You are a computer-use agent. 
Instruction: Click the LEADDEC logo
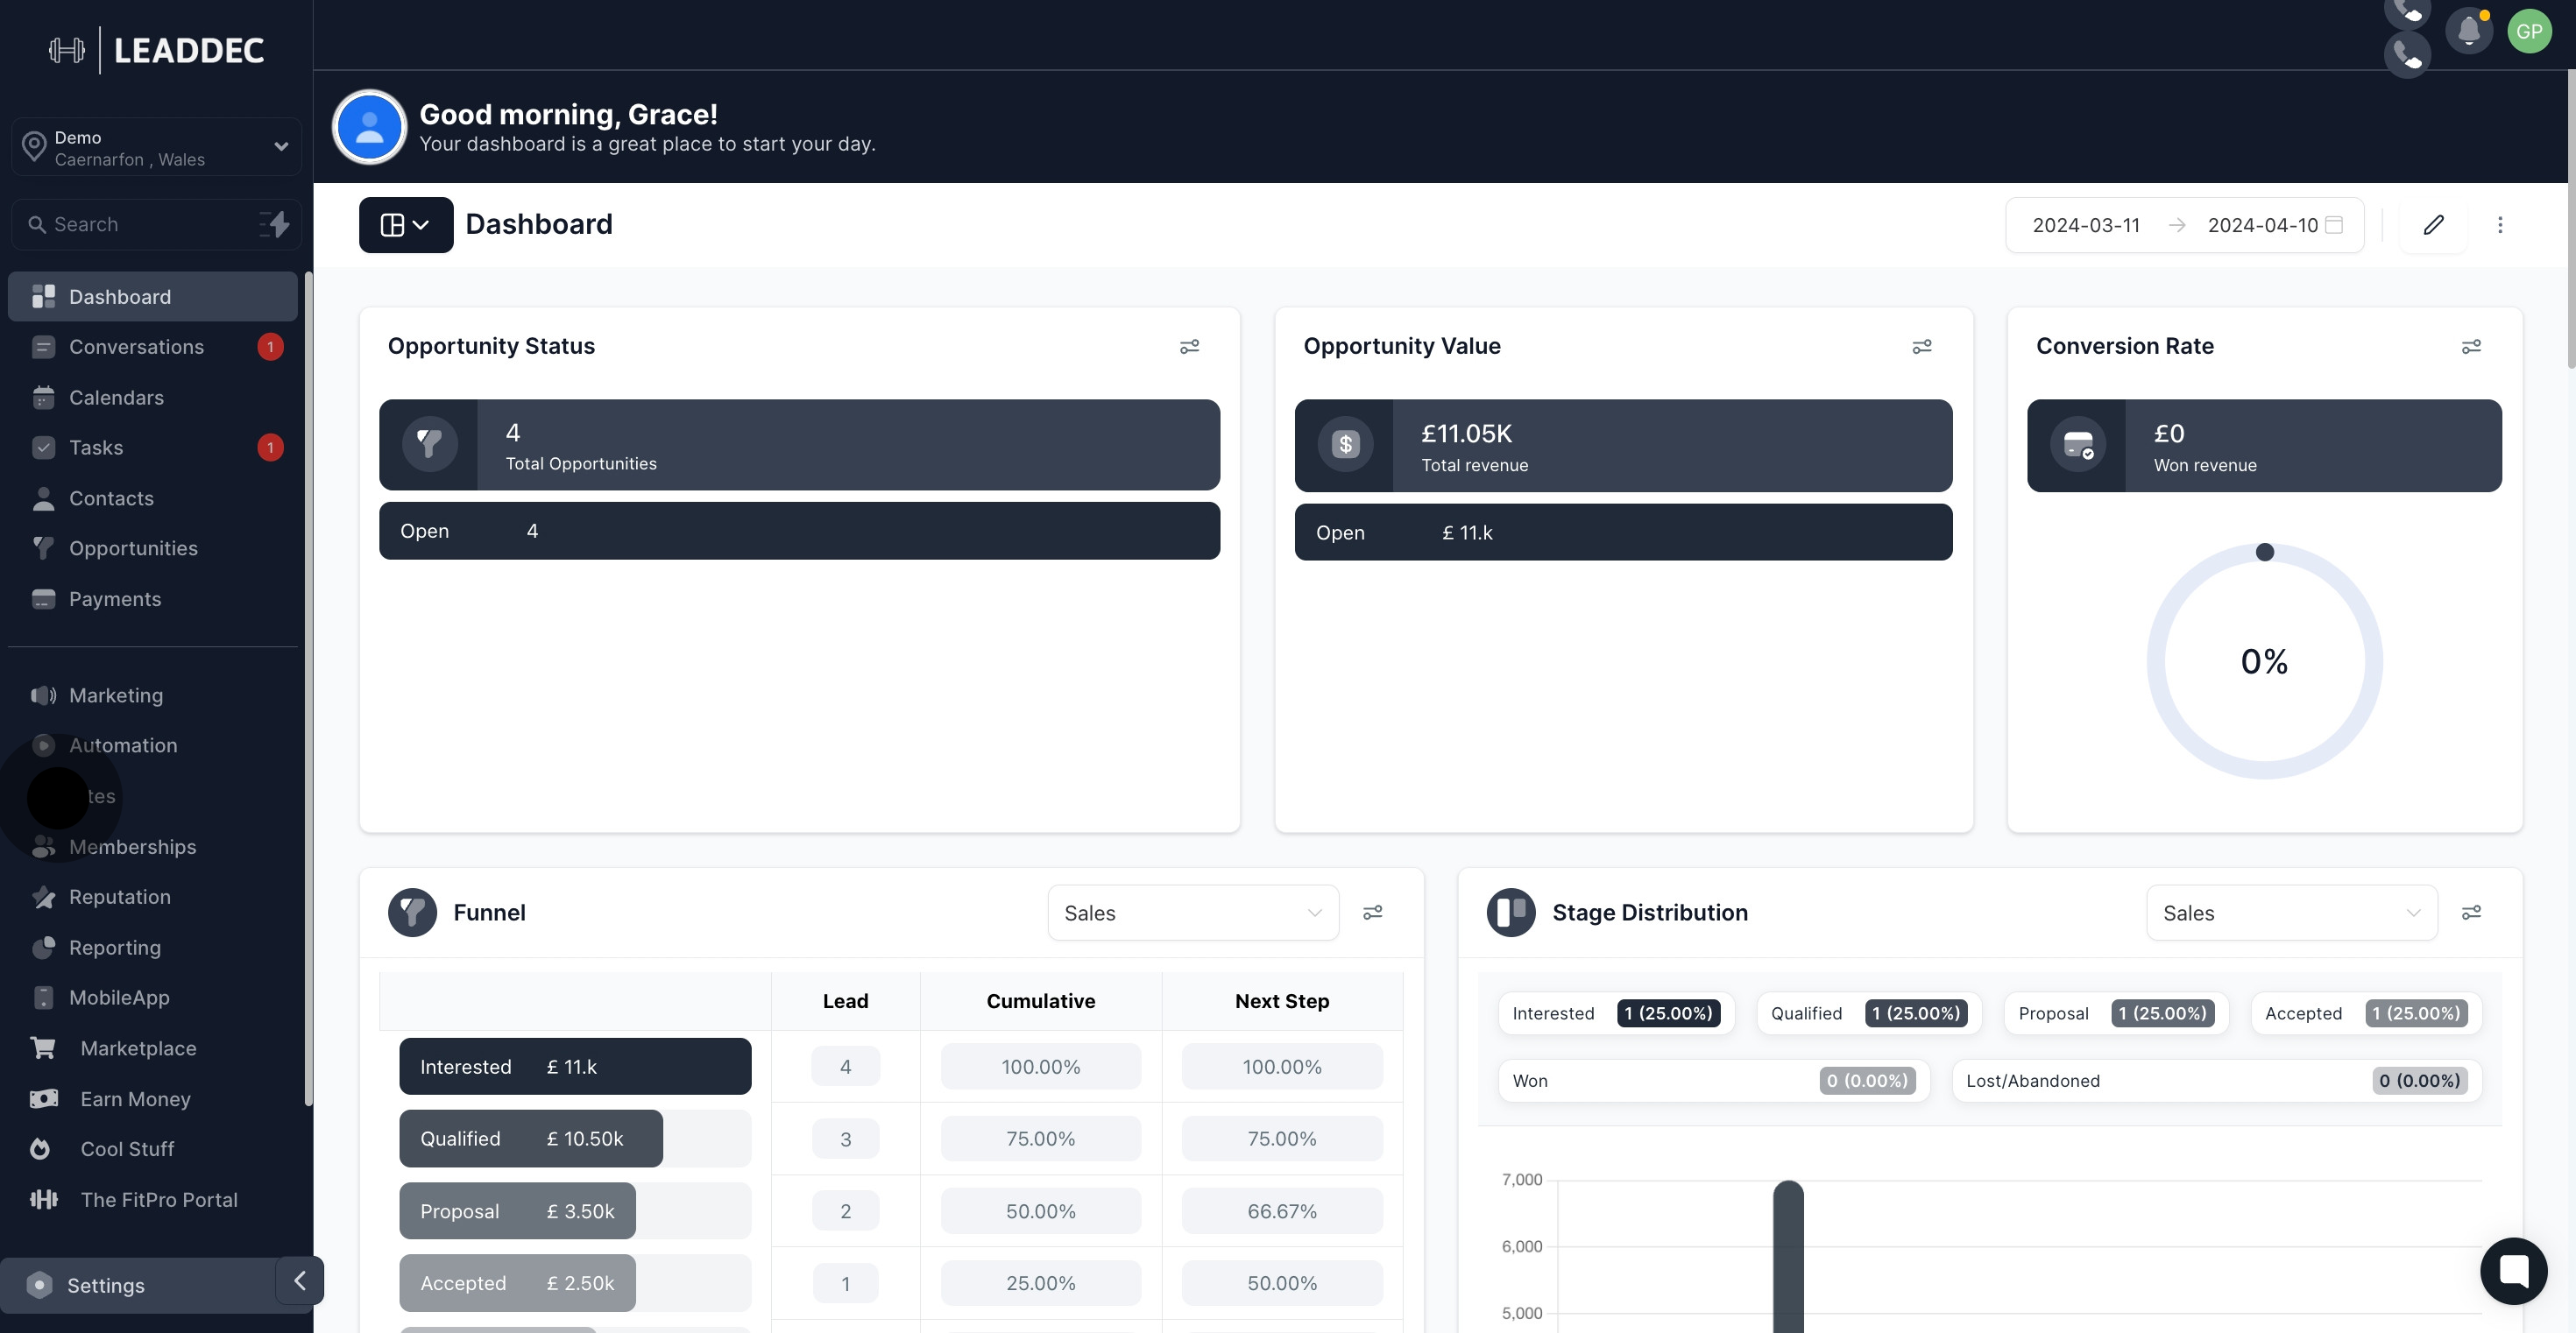point(157,50)
